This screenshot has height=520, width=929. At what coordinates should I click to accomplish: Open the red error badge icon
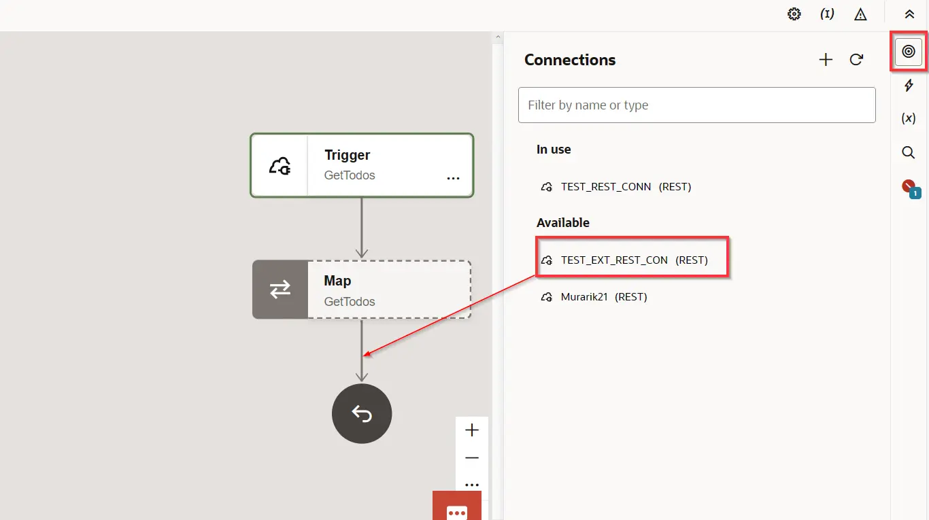coord(909,187)
